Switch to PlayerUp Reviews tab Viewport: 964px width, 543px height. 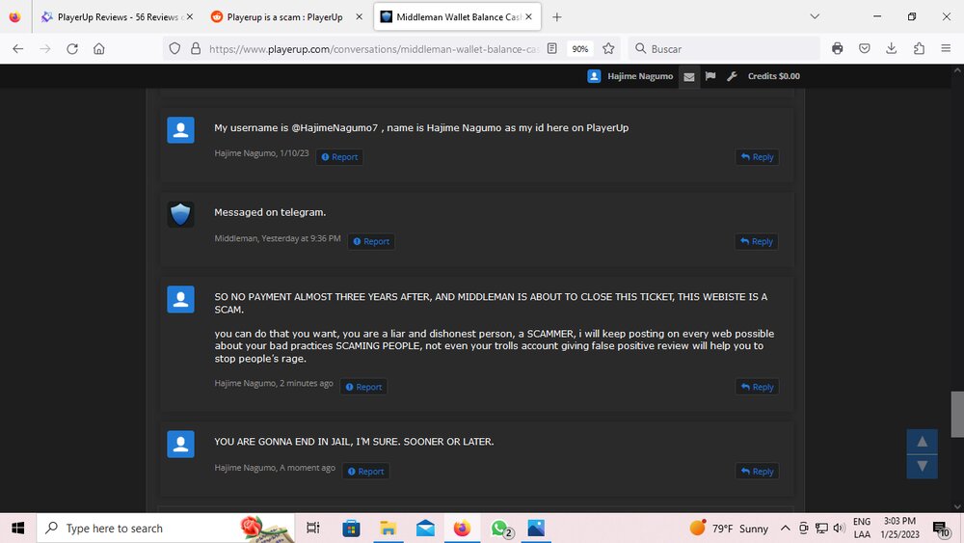click(117, 17)
